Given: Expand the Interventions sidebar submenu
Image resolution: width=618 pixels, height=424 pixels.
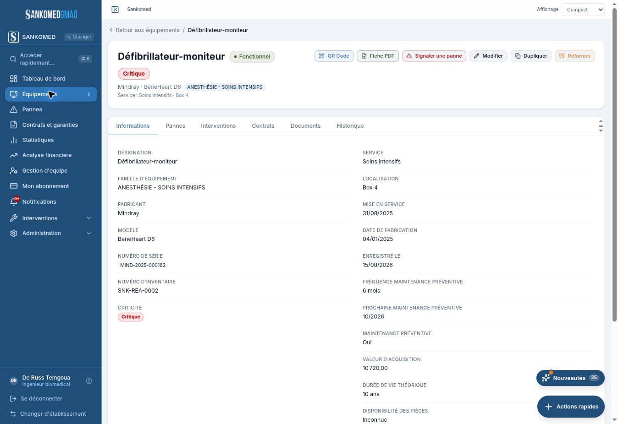Looking at the screenshot, I should click(x=89, y=218).
